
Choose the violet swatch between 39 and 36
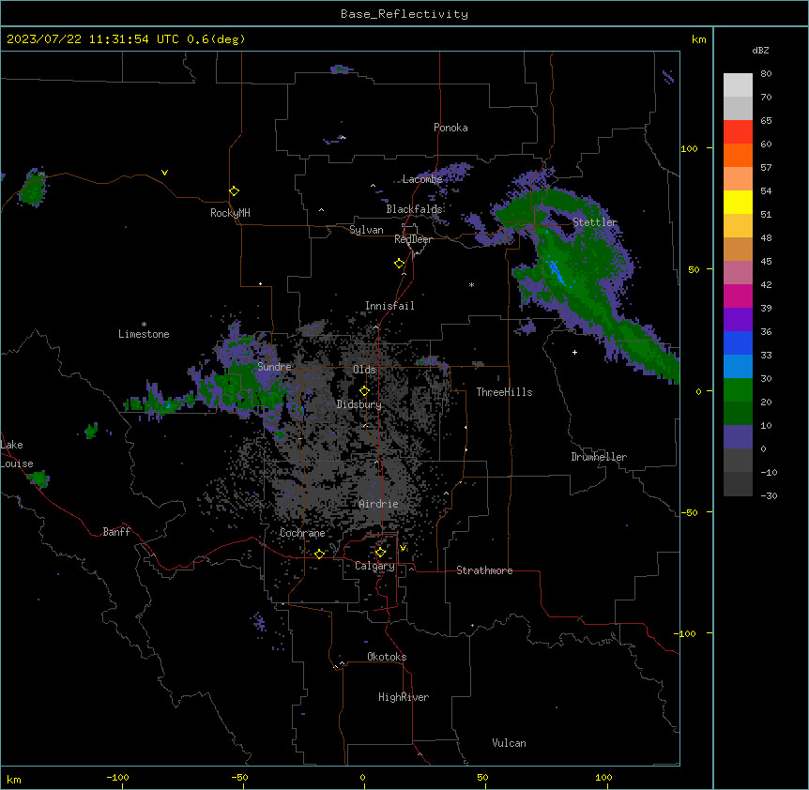pyautogui.click(x=738, y=319)
